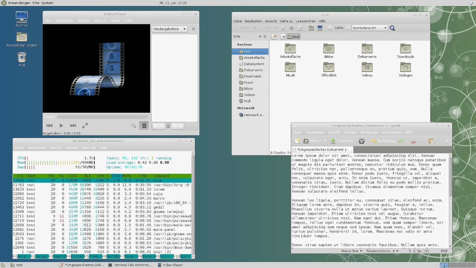Click the paste icon in gedit toolbar
The height and width of the screenshot is (268, 476).
pyautogui.click(x=431, y=141)
